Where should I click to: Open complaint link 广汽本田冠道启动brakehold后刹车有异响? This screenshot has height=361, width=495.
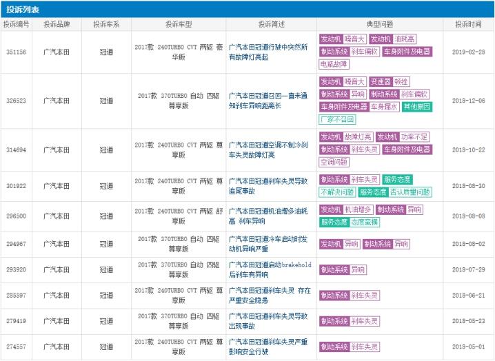pos(270,269)
